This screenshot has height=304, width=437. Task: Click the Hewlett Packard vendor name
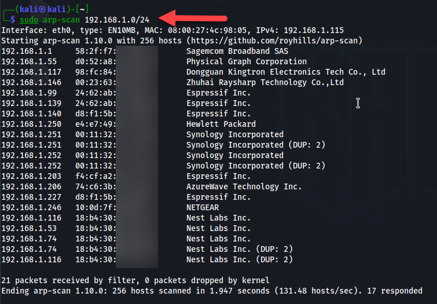tap(221, 124)
